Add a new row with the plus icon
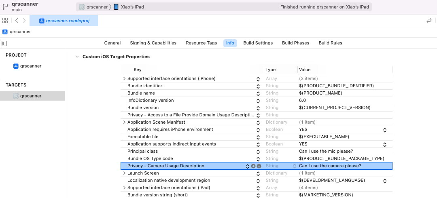This screenshot has height=198, width=437. 253,166
